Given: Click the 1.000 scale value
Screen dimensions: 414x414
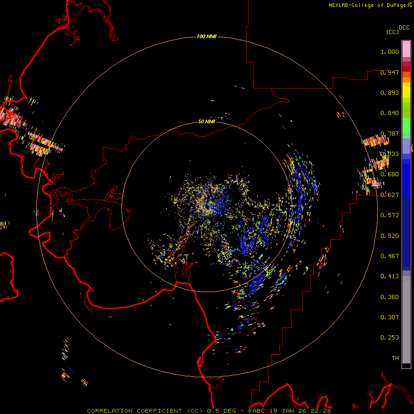Looking at the screenshot, I should [x=390, y=52].
